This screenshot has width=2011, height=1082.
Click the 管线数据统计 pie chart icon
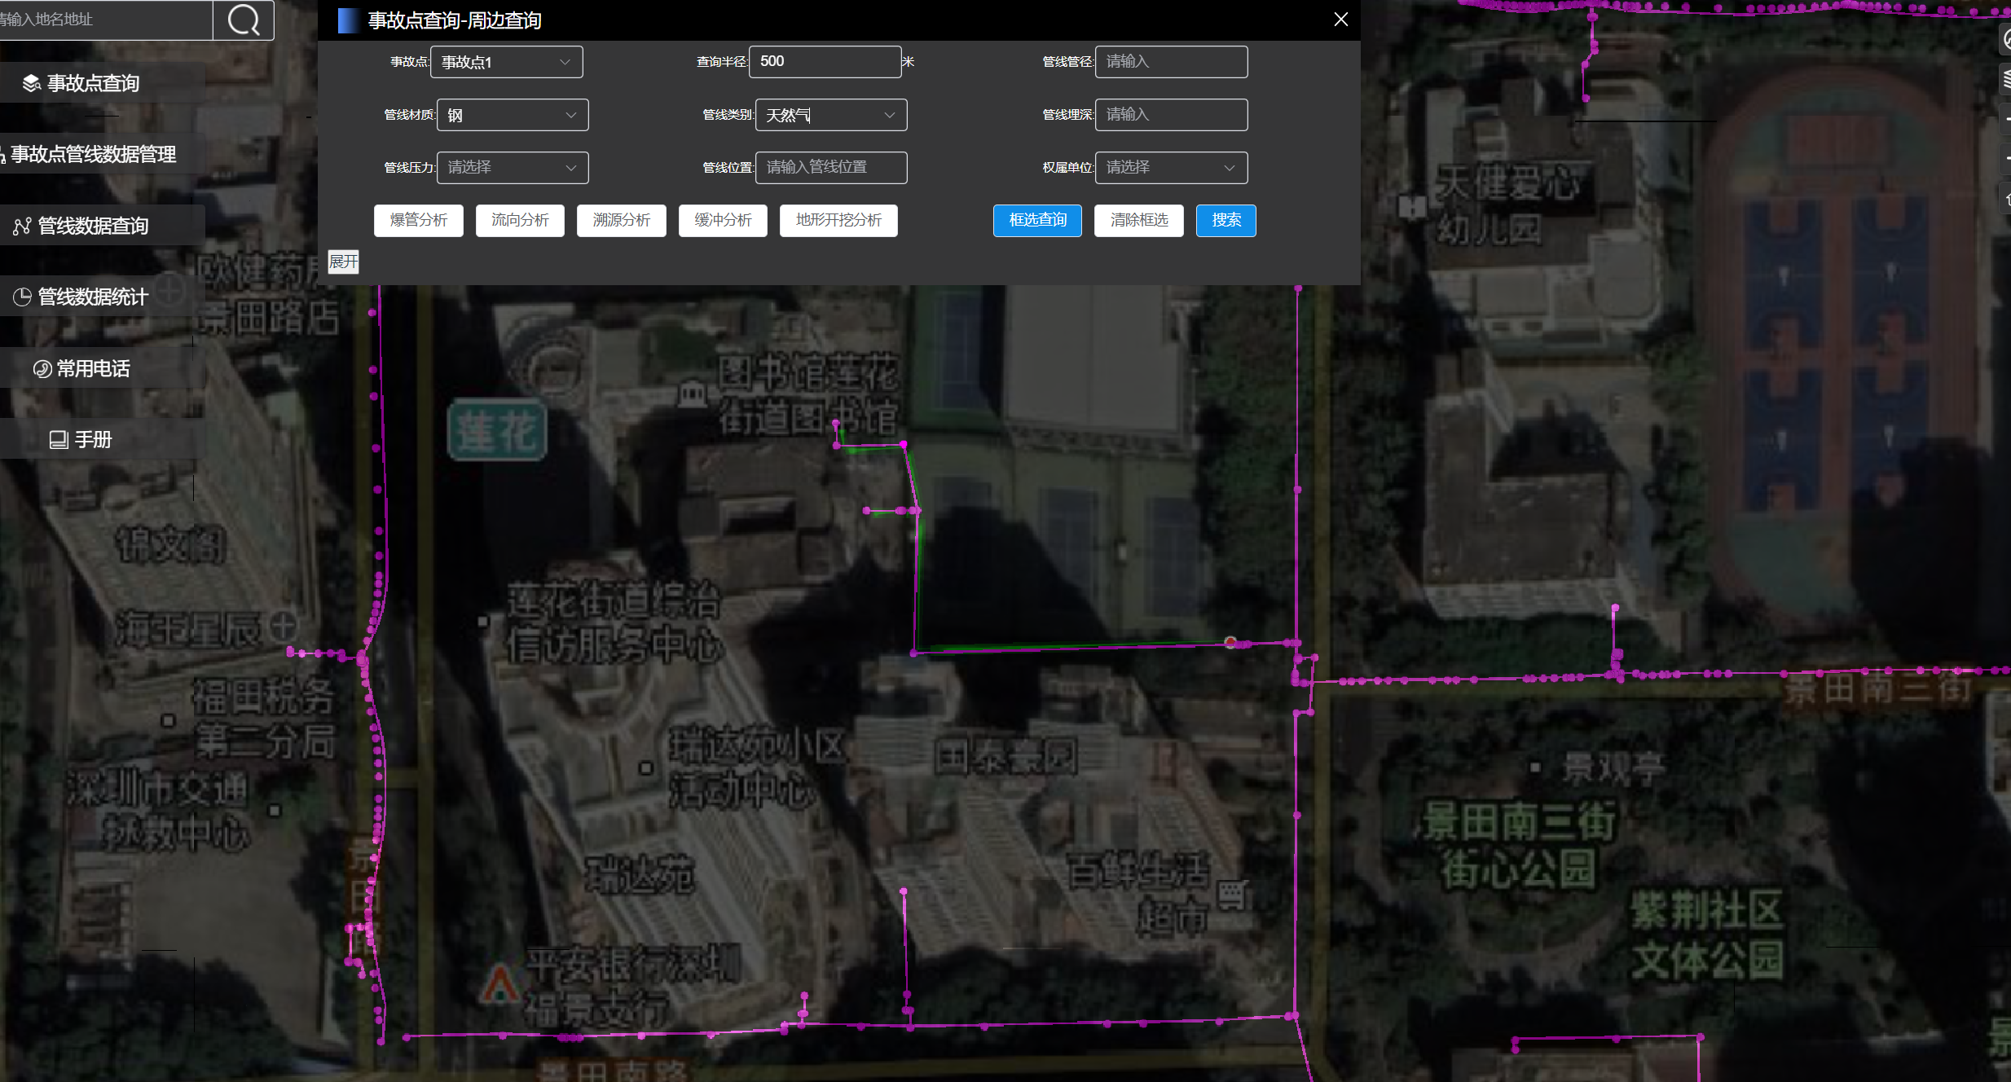[22, 297]
